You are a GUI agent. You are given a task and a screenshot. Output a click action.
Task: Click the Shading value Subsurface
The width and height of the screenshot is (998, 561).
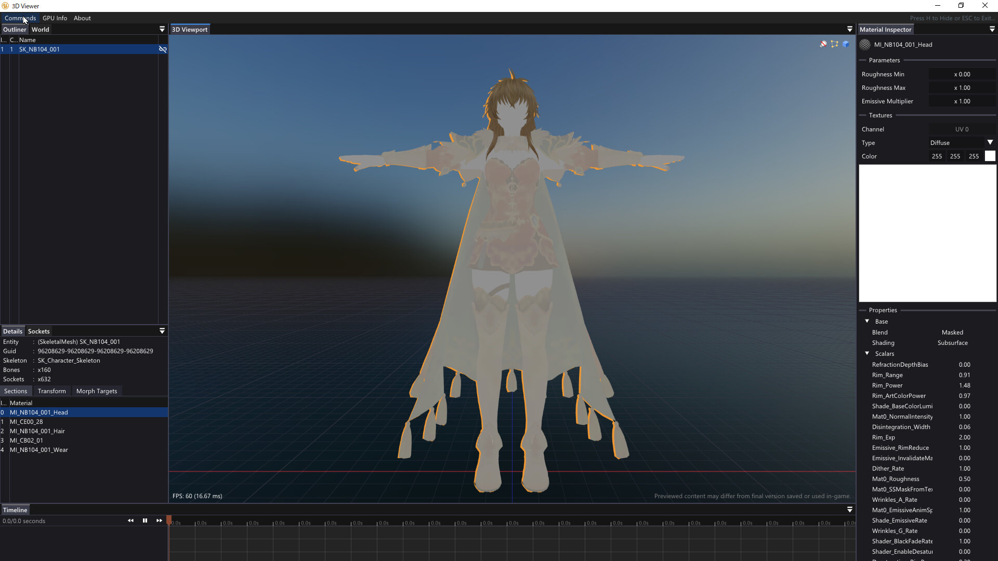coord(952,343)
